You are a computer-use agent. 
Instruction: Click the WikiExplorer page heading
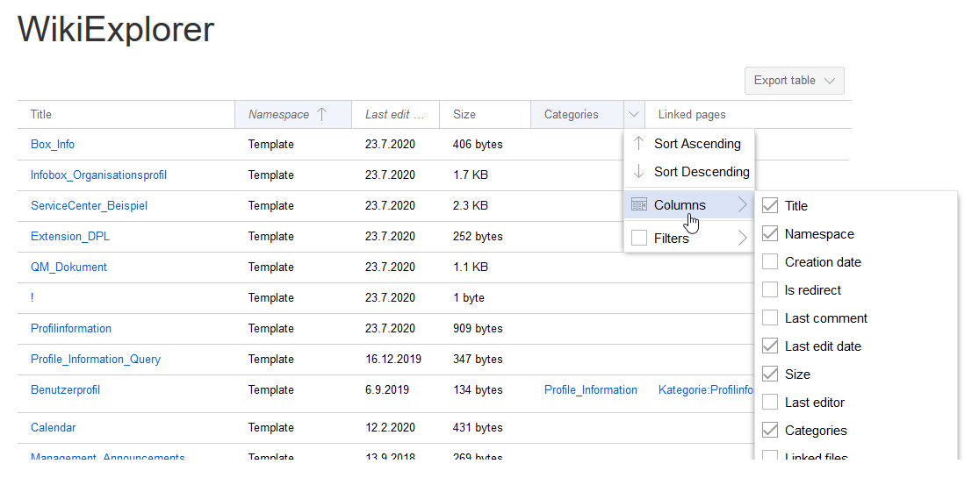[x=116, y=29]
